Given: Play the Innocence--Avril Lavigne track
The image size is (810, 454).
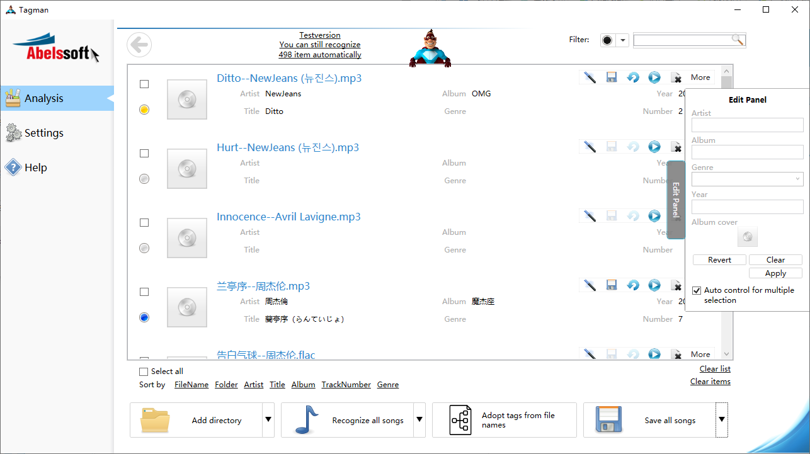Looking at the screenshot, I should (654, 215).
